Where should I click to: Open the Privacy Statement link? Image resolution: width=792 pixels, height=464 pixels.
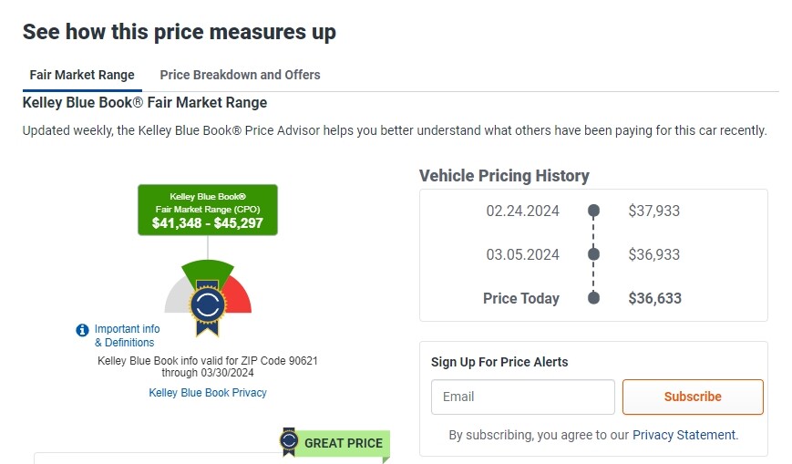point(685,435)
